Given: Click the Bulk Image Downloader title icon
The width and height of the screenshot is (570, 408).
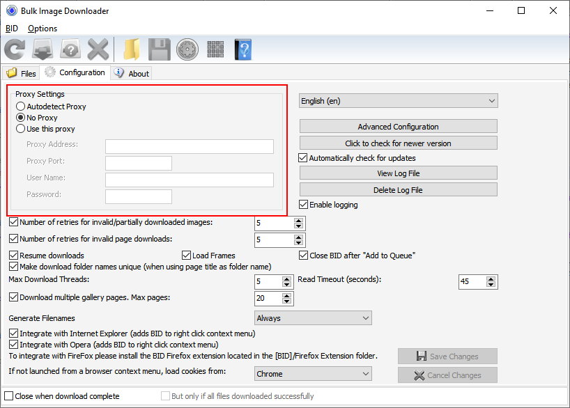Looking at the screenshot, I should tap(12, 10).
